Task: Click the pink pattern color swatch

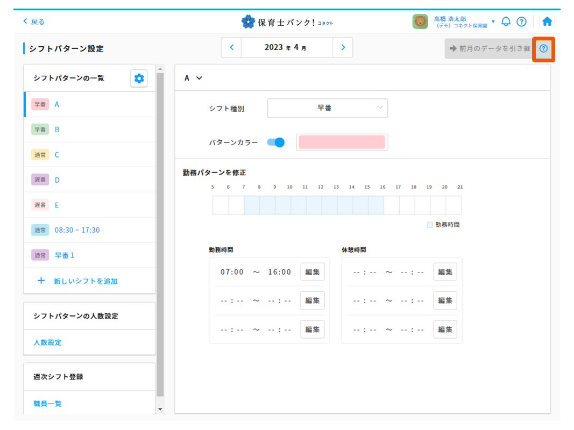Action: coord(342,142)
